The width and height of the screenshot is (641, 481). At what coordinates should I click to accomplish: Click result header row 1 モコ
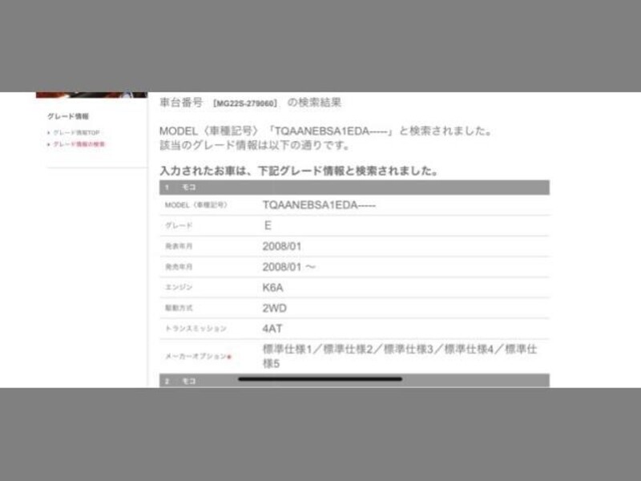354,188
